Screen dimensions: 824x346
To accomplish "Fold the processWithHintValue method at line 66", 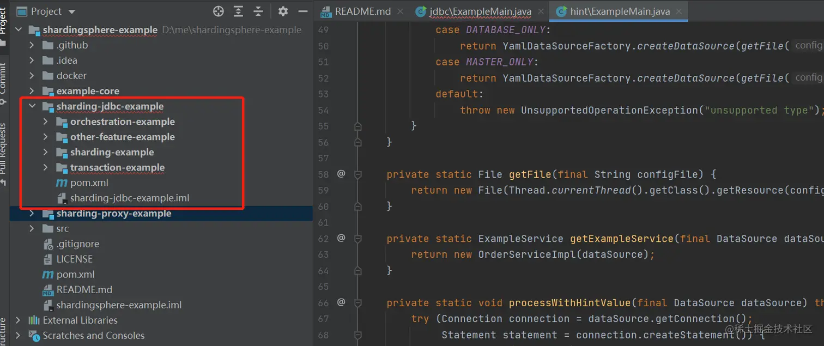I will pyautogui.click(x=358, y=302).
